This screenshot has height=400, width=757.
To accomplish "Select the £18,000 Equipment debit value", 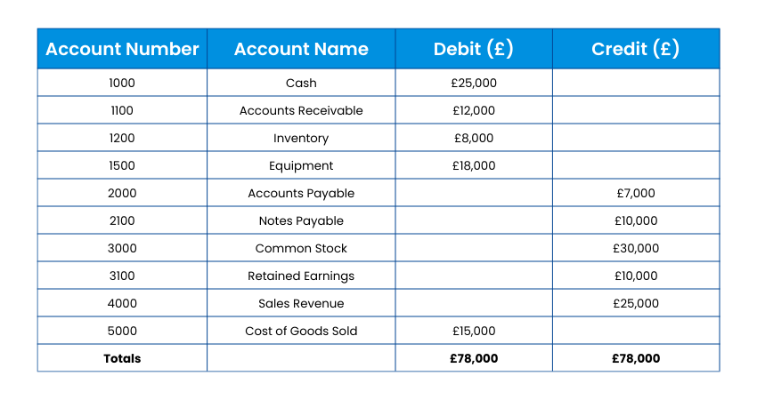I will click(474, 166).
